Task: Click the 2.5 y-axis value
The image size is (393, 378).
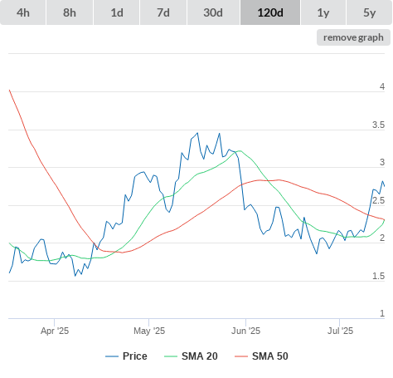Action: [x=378, y=200]
